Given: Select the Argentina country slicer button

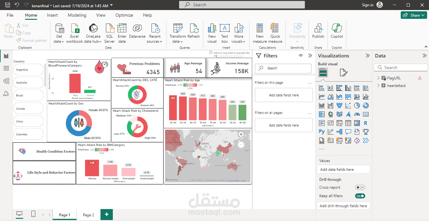Looking at the screenshot, I should (x=28, y=70).
